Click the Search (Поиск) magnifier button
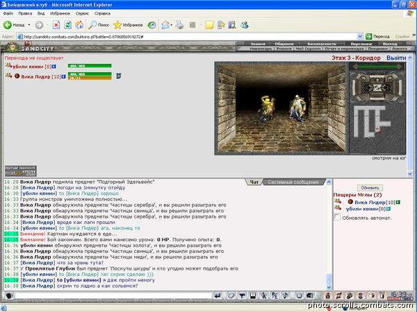 tap(99, 25)
